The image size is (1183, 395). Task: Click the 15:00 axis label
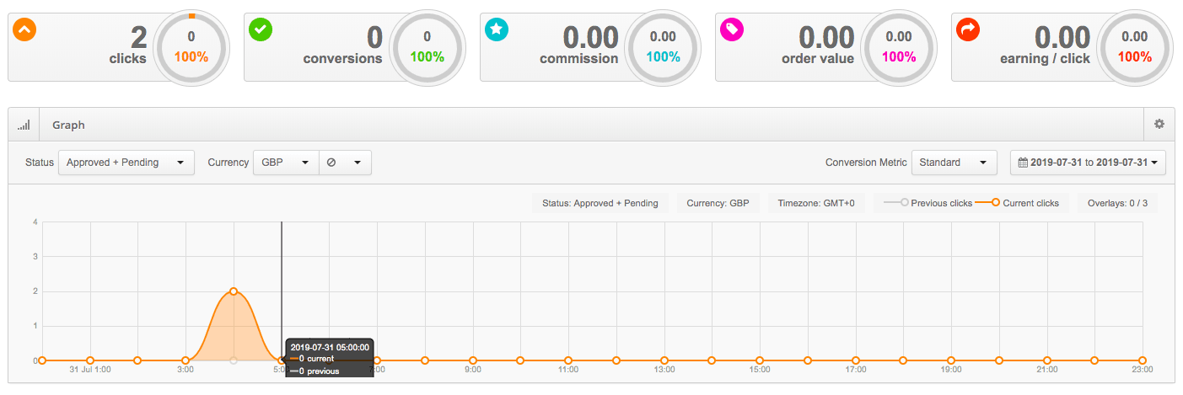(760, 369)
